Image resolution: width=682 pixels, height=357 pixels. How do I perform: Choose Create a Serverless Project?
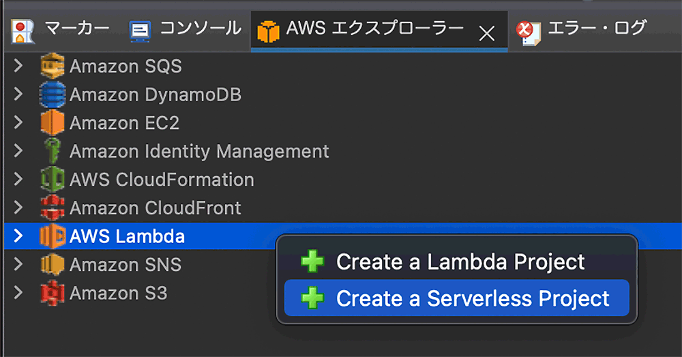(x=472, y=298)
